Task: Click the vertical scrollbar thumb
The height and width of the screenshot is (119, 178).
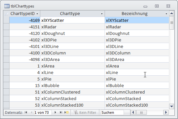Action: pos(172,23)
